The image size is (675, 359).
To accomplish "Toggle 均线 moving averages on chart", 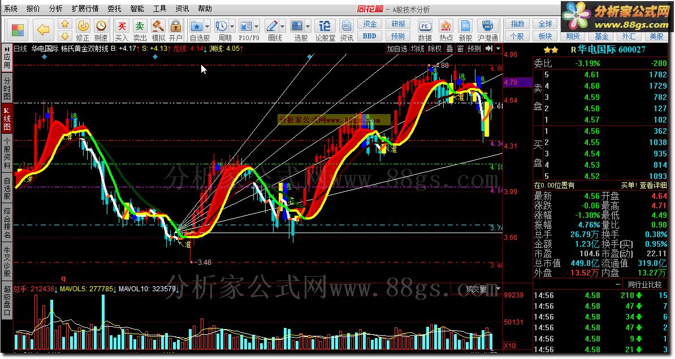I will [x=418, y=49].
